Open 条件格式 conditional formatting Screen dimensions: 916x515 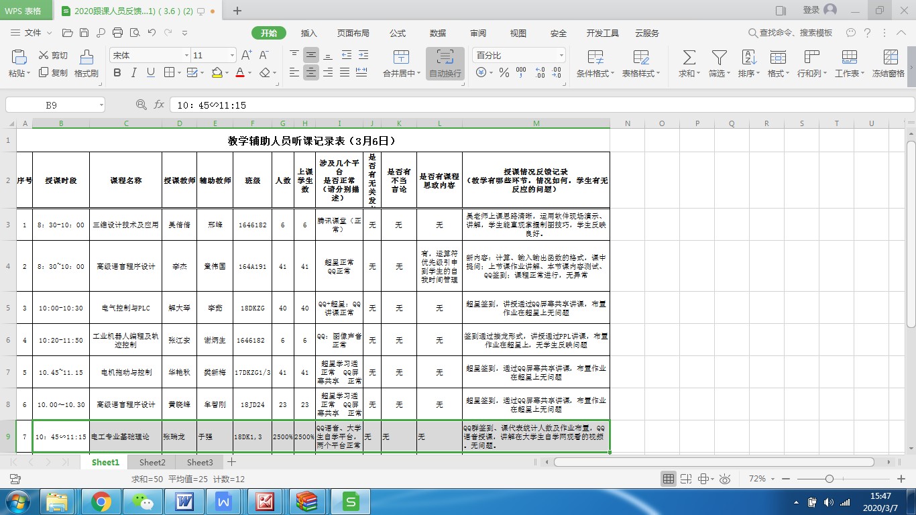point(595,64)
